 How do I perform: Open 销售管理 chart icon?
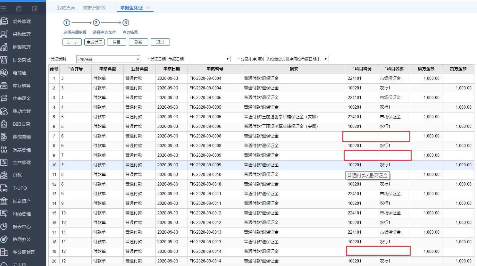(x=4, y=47)
